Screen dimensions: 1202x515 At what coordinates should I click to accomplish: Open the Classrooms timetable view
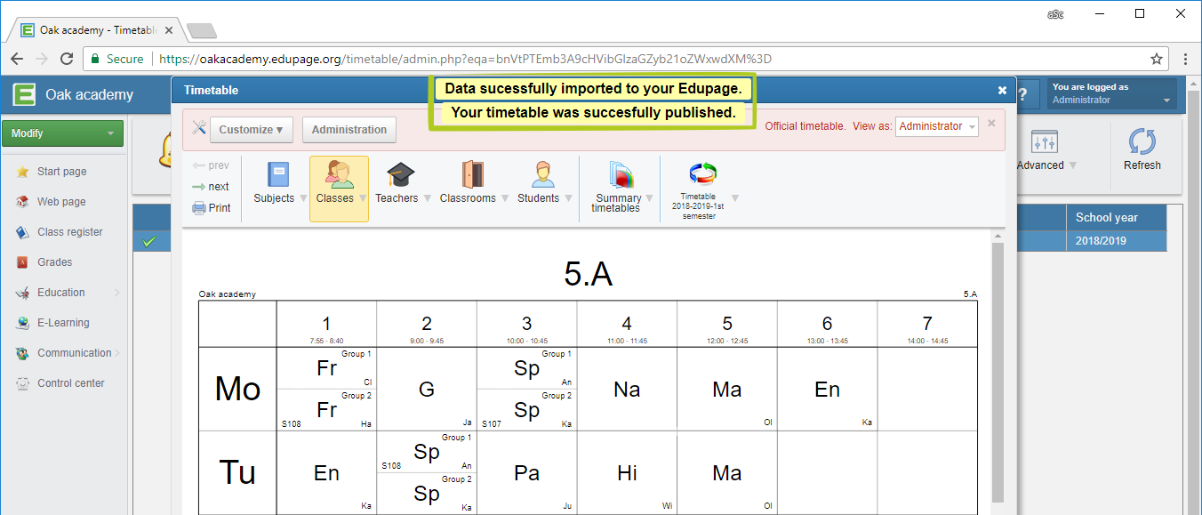(468, 183)
